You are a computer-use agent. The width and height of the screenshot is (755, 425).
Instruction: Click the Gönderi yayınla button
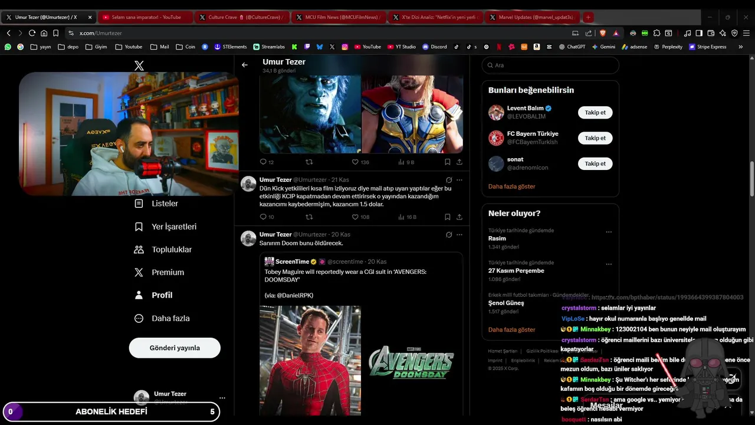click(x=175, y=348)
